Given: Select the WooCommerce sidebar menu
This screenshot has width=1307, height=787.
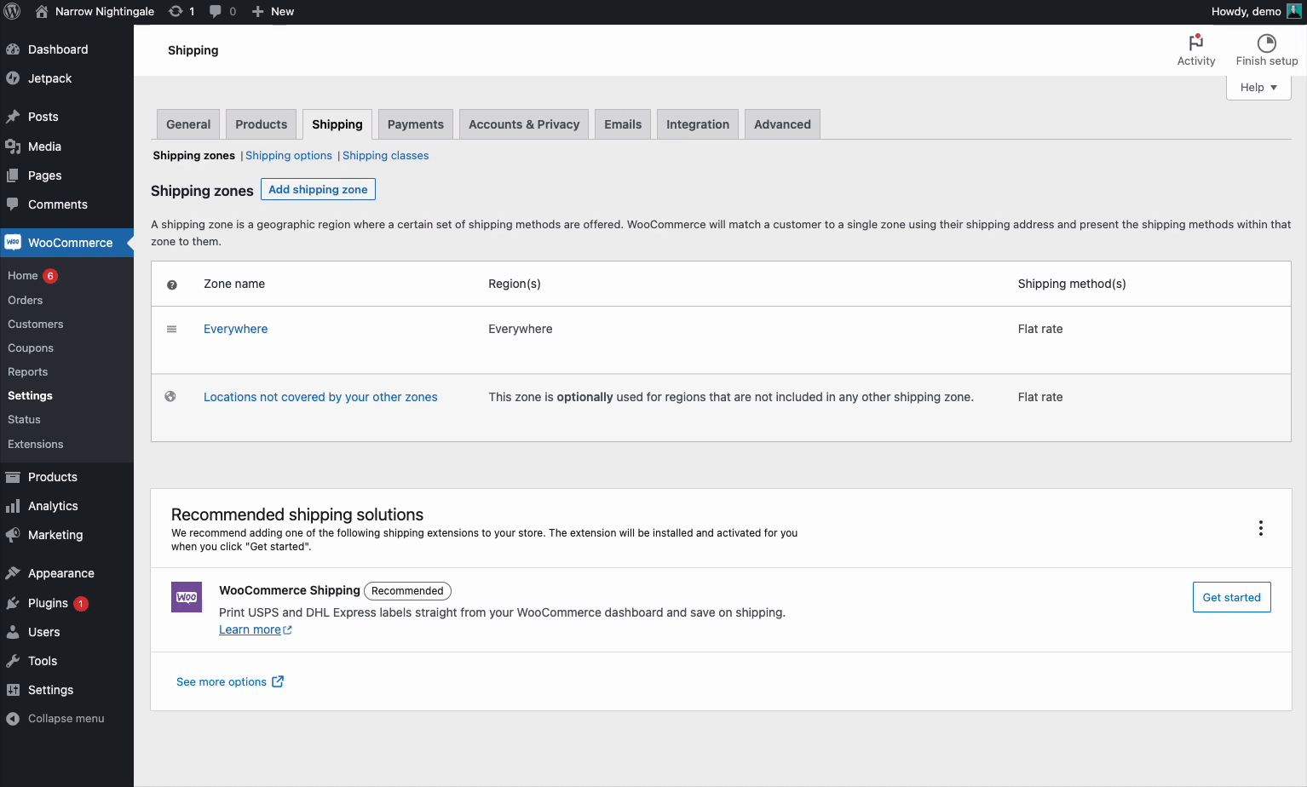Looking at the screenshot, I should coord(66,243).
